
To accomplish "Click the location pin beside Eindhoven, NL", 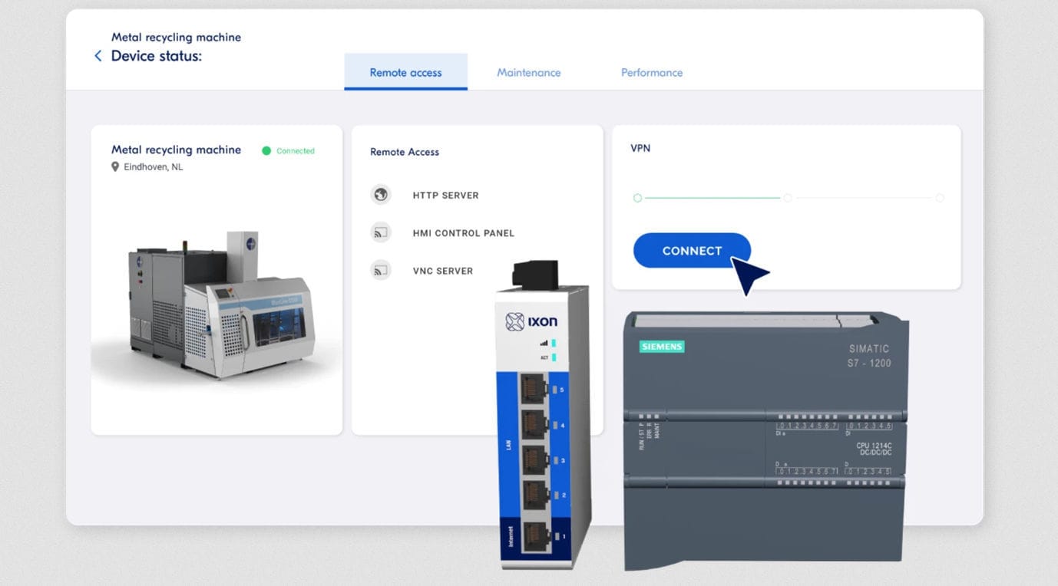I will click(x=115, y=166).
